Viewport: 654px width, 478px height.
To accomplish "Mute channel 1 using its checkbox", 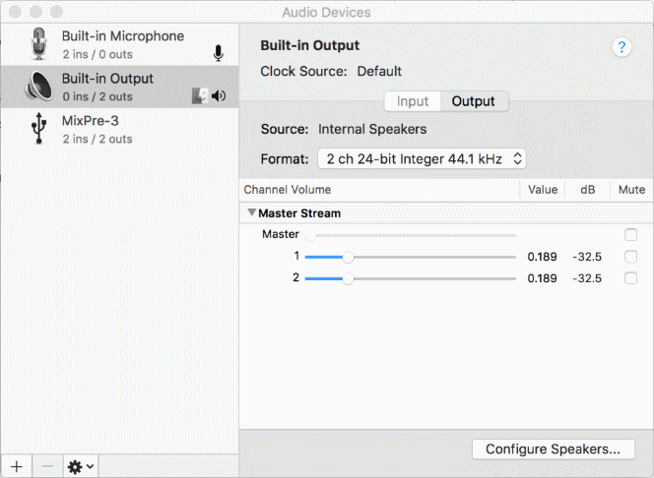I will pos(630,257).
